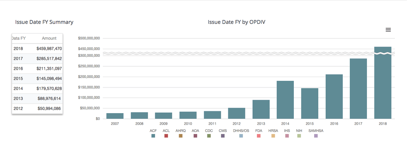
Task: Show NIH series via legend
Action: 299,136
